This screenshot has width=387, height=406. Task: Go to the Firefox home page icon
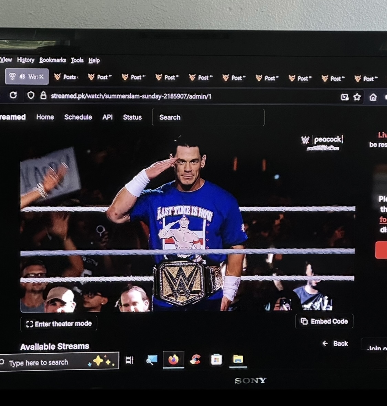(x=373, y=97)
